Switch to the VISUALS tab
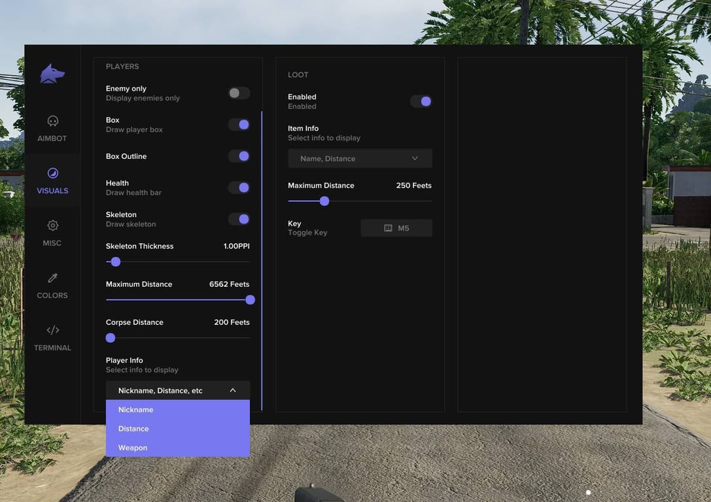 pyautogui.click(x=52, y=180)
